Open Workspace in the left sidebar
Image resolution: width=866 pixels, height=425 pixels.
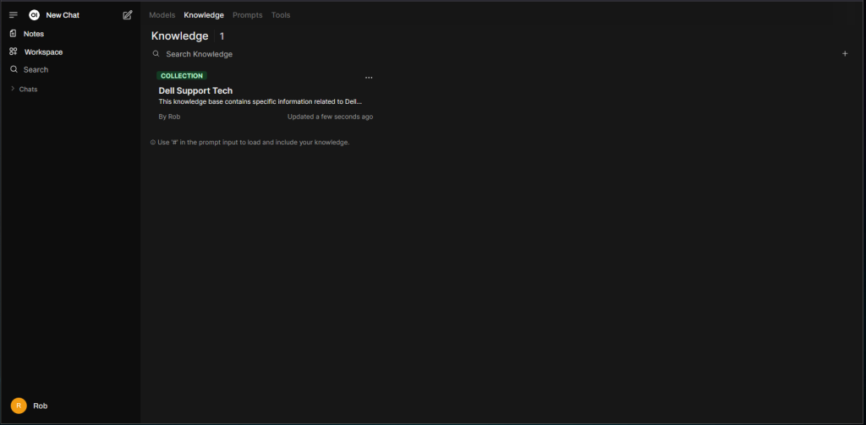click(x=42, y=52)
